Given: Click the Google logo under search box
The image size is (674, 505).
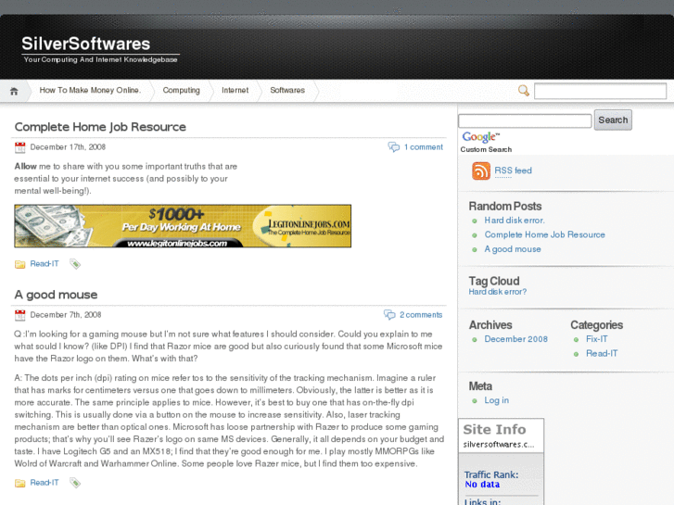Looking at the screenshot, I should coord(480,137).
